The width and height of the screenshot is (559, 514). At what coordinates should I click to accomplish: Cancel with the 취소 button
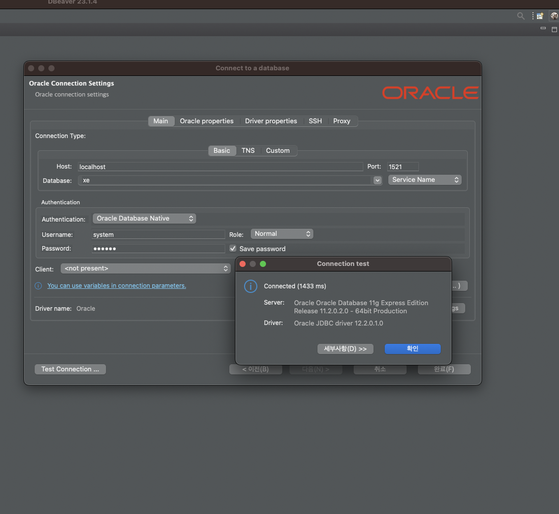click(x=380, y=369)
